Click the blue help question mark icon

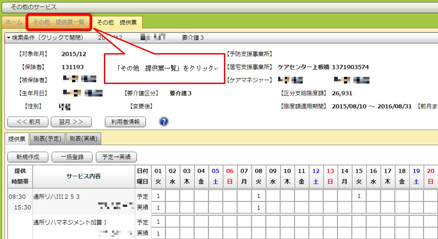click(x=164, y=122)
